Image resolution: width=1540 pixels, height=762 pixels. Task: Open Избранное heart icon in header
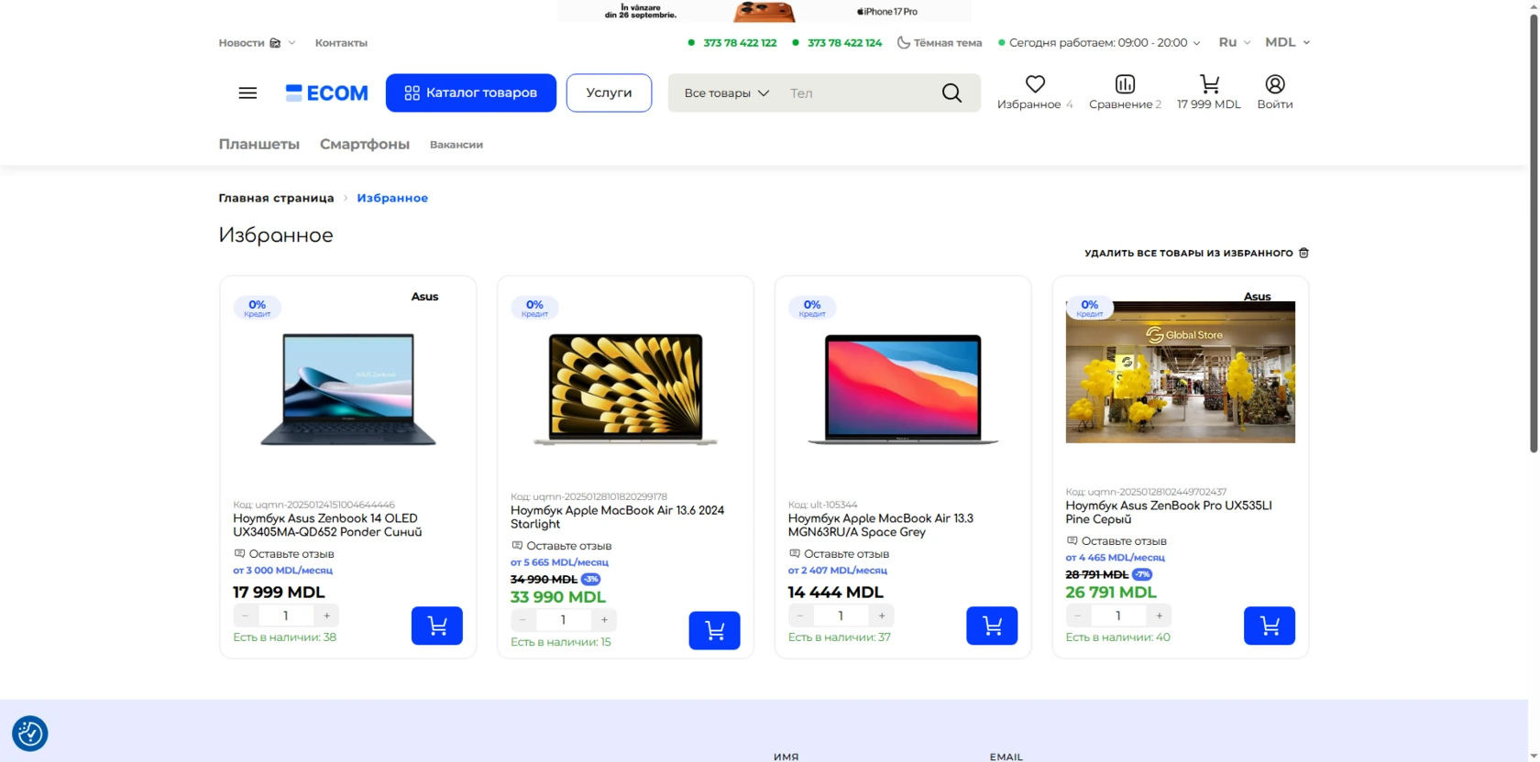(1035, 84)
